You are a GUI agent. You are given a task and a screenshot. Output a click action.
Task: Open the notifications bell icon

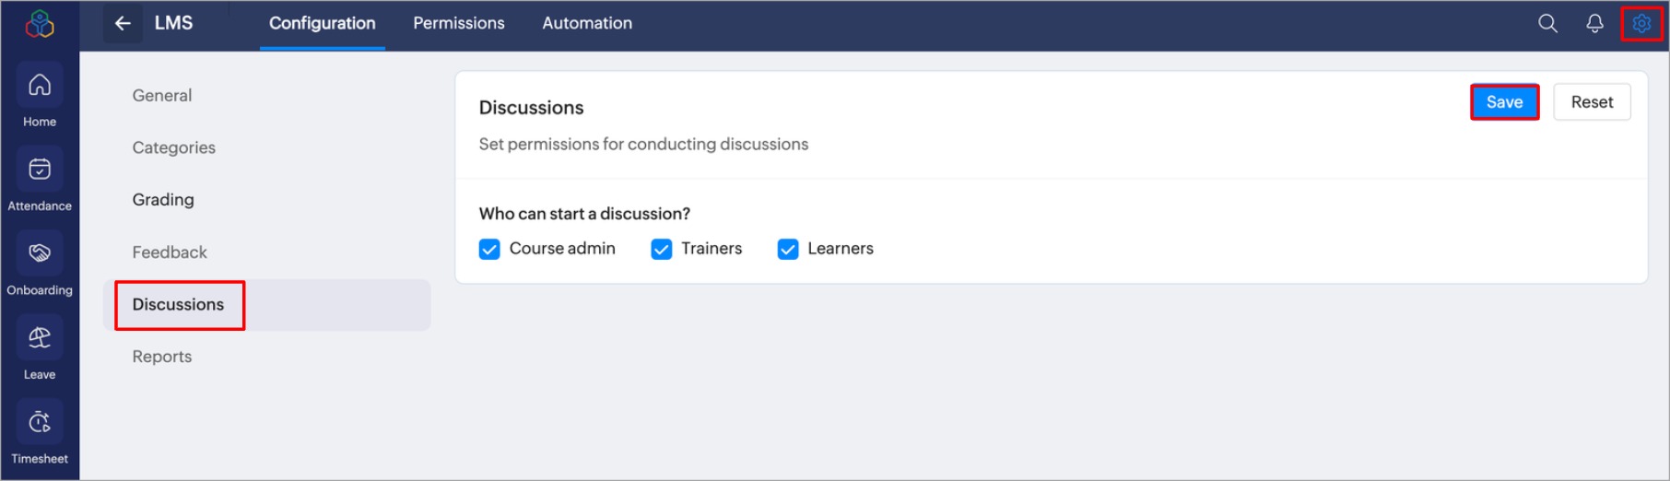point(1594,24)
